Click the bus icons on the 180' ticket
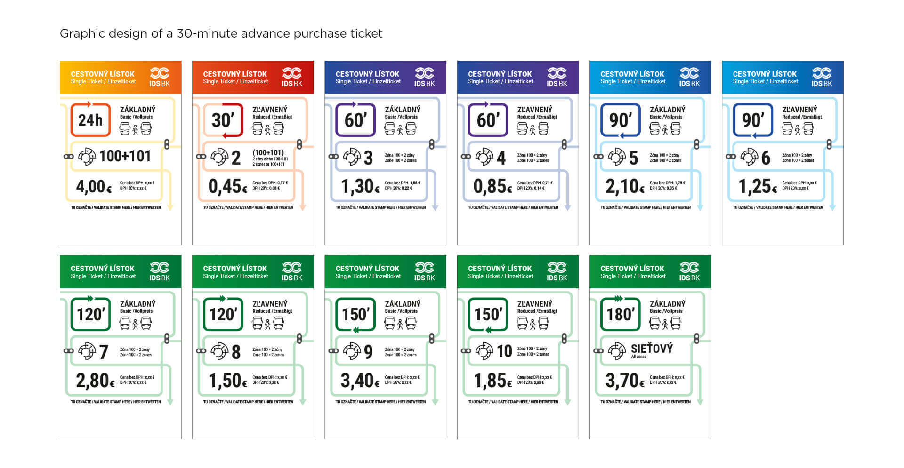Image resolution: width=904 pixels, height=468 pixels. (665, 323)
